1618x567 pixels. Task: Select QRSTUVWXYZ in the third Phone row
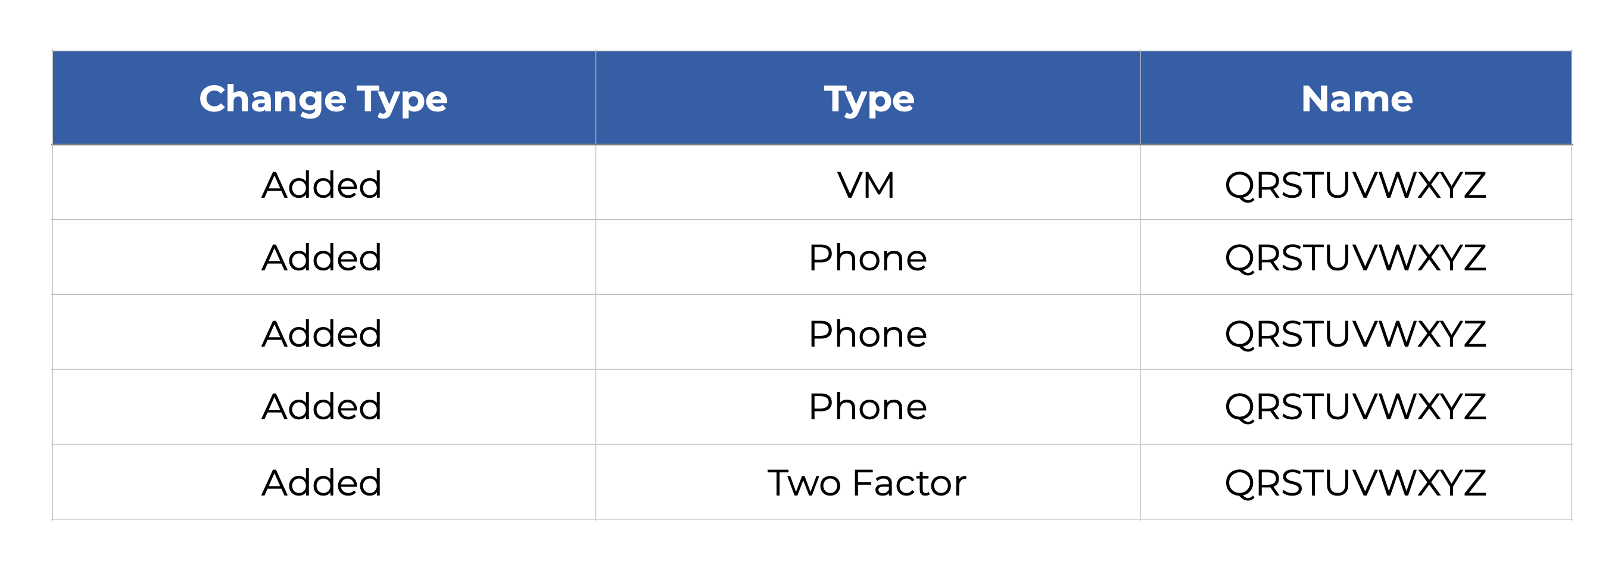pyautogui.click(x=1355, y=407)
